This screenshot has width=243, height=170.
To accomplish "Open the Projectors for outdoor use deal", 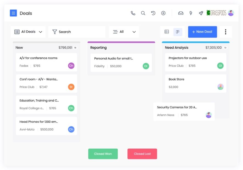I will 195,62.
